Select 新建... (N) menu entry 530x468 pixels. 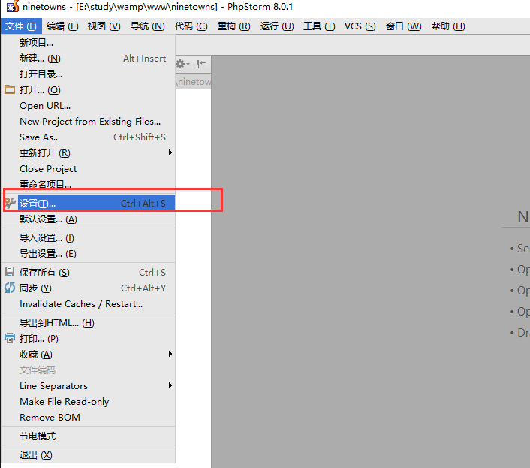point(89,58)
